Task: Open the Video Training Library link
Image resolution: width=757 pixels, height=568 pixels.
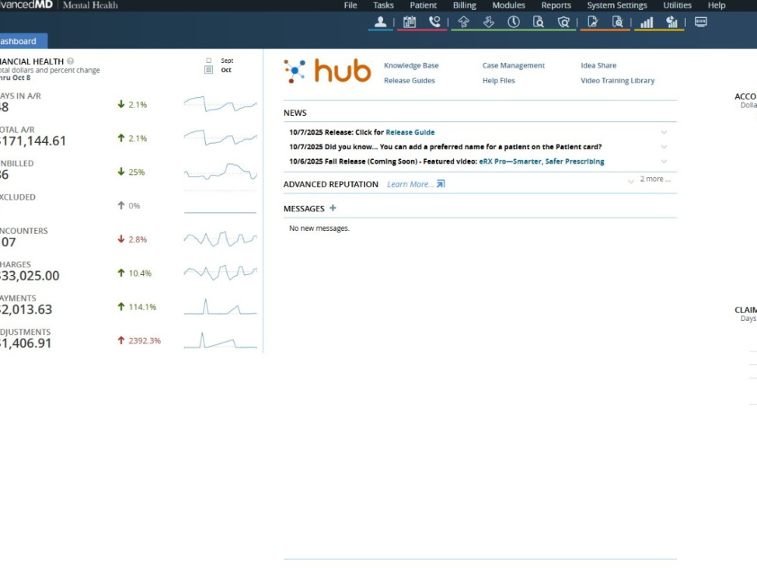Action: (618, 81)
